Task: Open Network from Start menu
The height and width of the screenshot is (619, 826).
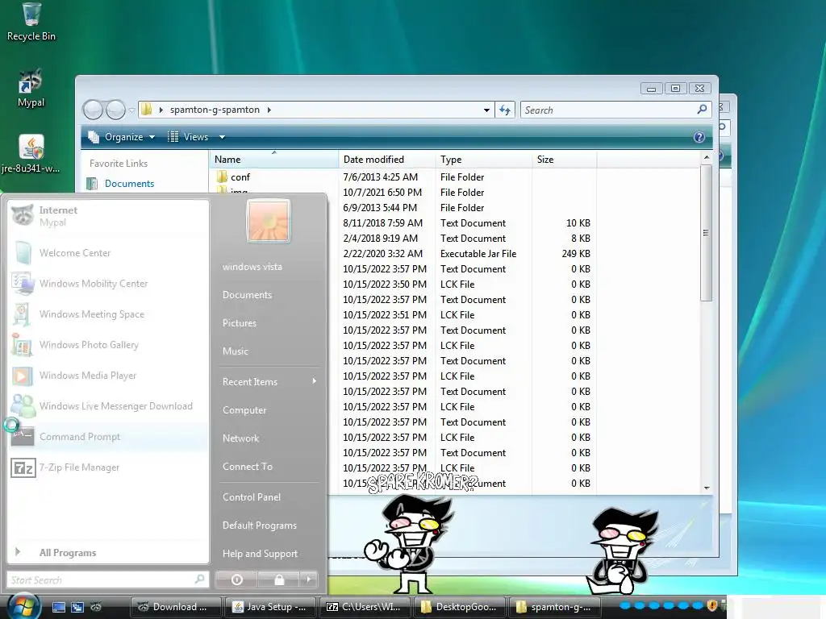Action: pyautogui.click(x=240, y=438)
